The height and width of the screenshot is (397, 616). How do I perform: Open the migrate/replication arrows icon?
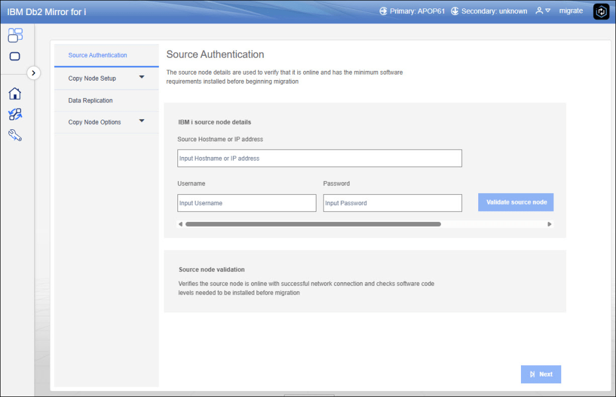15,114
